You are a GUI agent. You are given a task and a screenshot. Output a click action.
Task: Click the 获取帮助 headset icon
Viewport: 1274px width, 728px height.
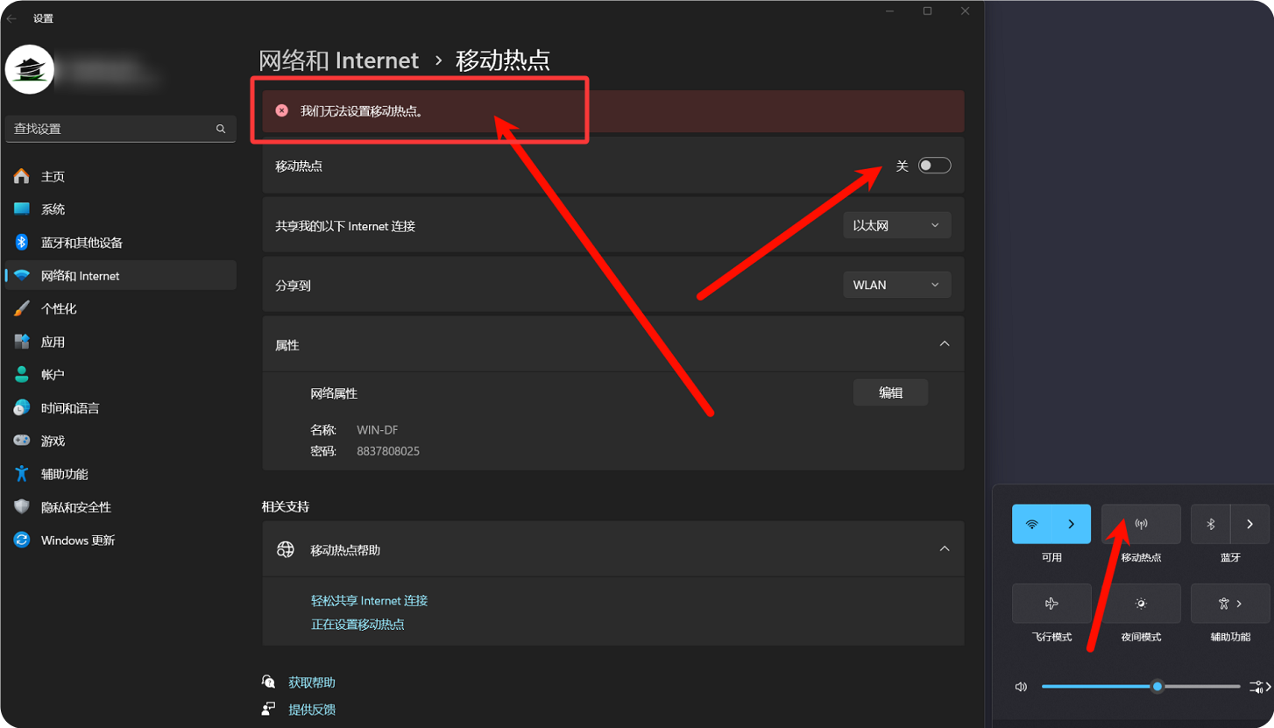click(x=269, y=682)
